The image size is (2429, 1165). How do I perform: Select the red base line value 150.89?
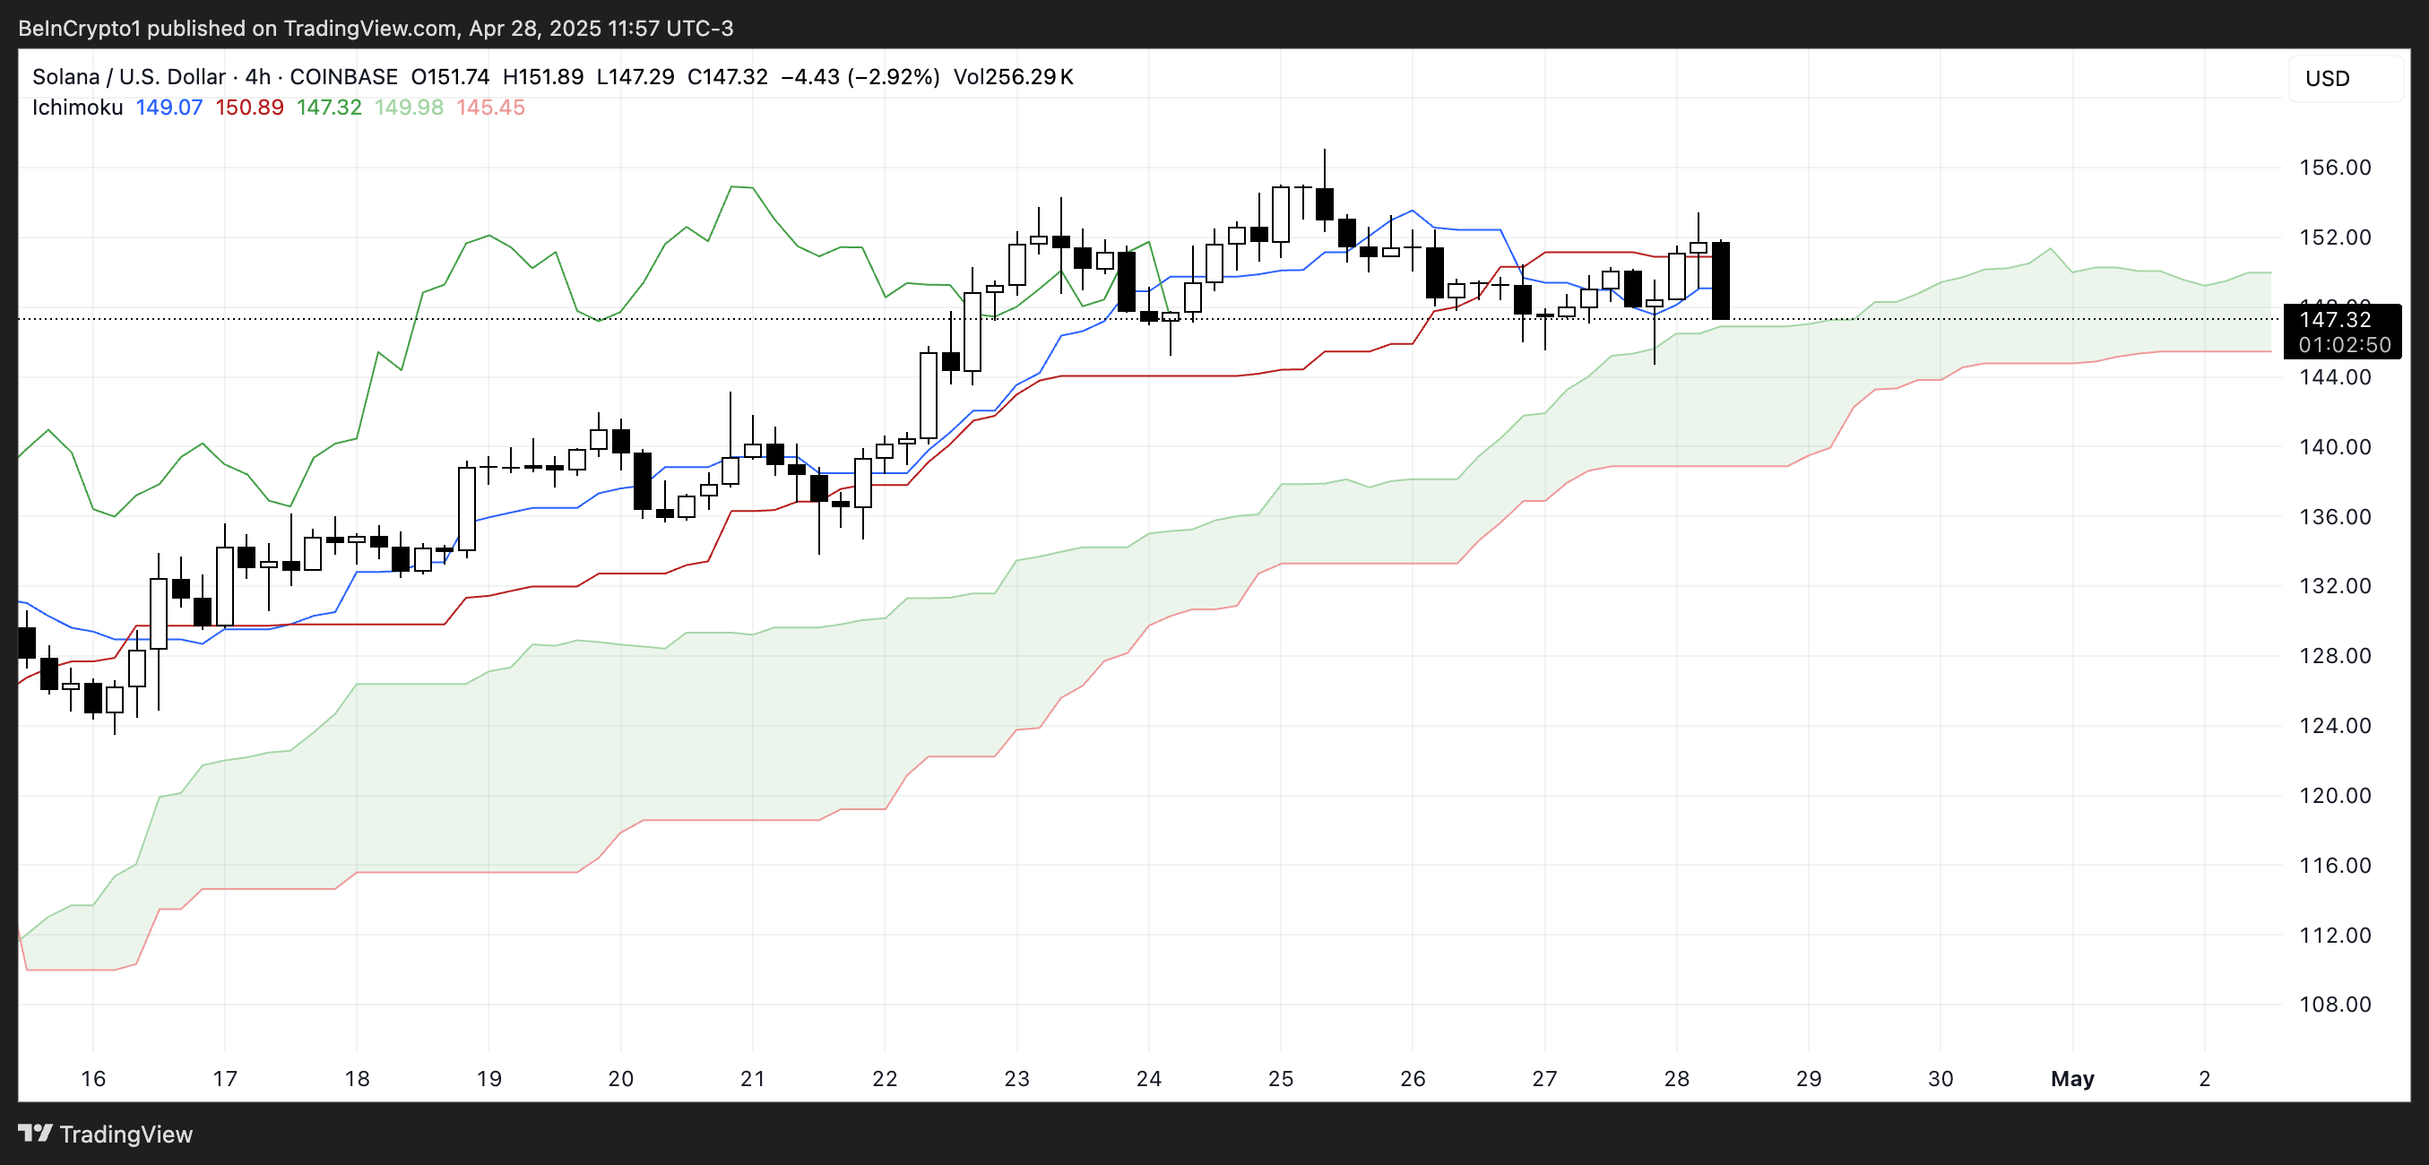coord(249,108)
